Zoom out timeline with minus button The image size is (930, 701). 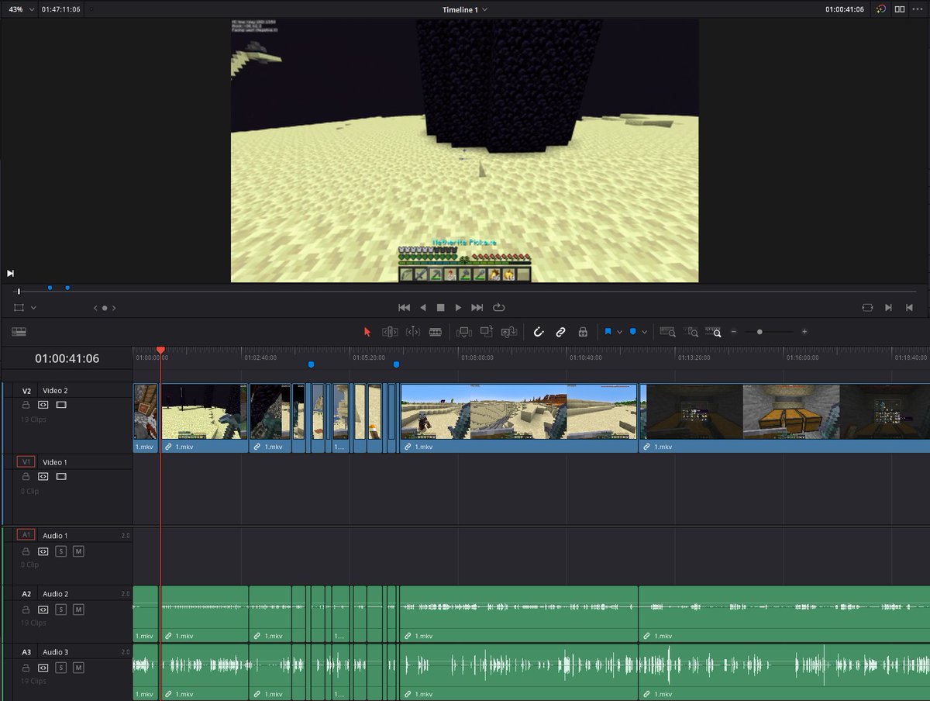[x=734, y=332]
